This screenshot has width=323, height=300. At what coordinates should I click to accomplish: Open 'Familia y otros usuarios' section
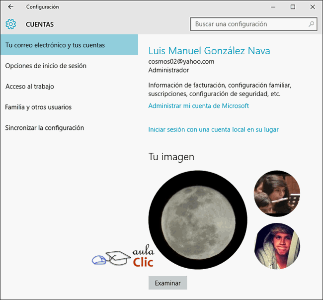coord(38,107)
